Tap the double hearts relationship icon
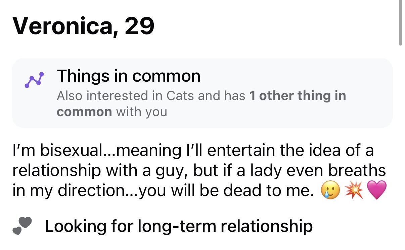 (22, 226)
